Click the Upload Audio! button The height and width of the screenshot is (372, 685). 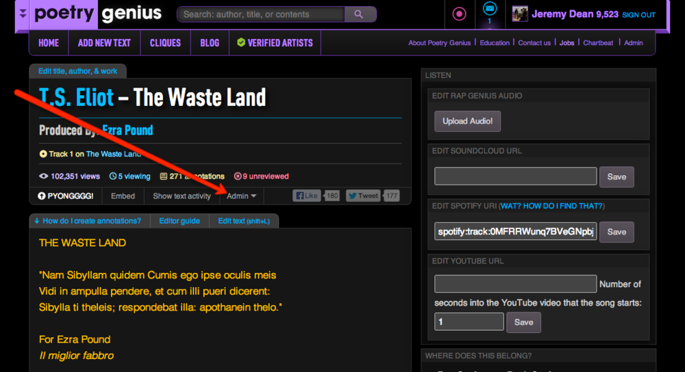(467, 121)
